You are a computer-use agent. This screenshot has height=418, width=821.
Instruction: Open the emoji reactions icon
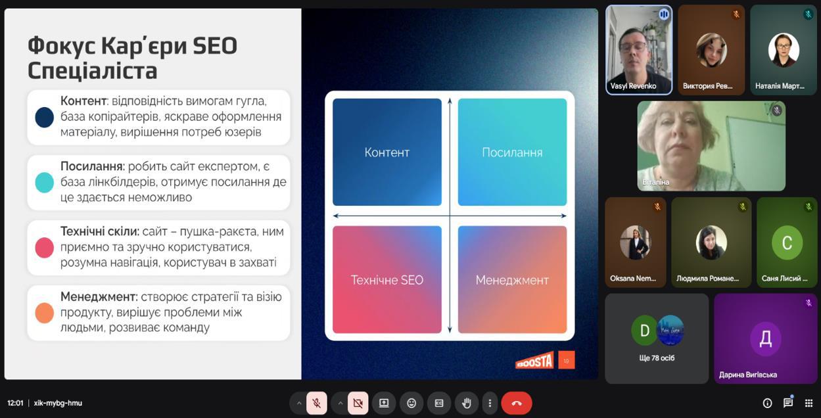(411, 403)
